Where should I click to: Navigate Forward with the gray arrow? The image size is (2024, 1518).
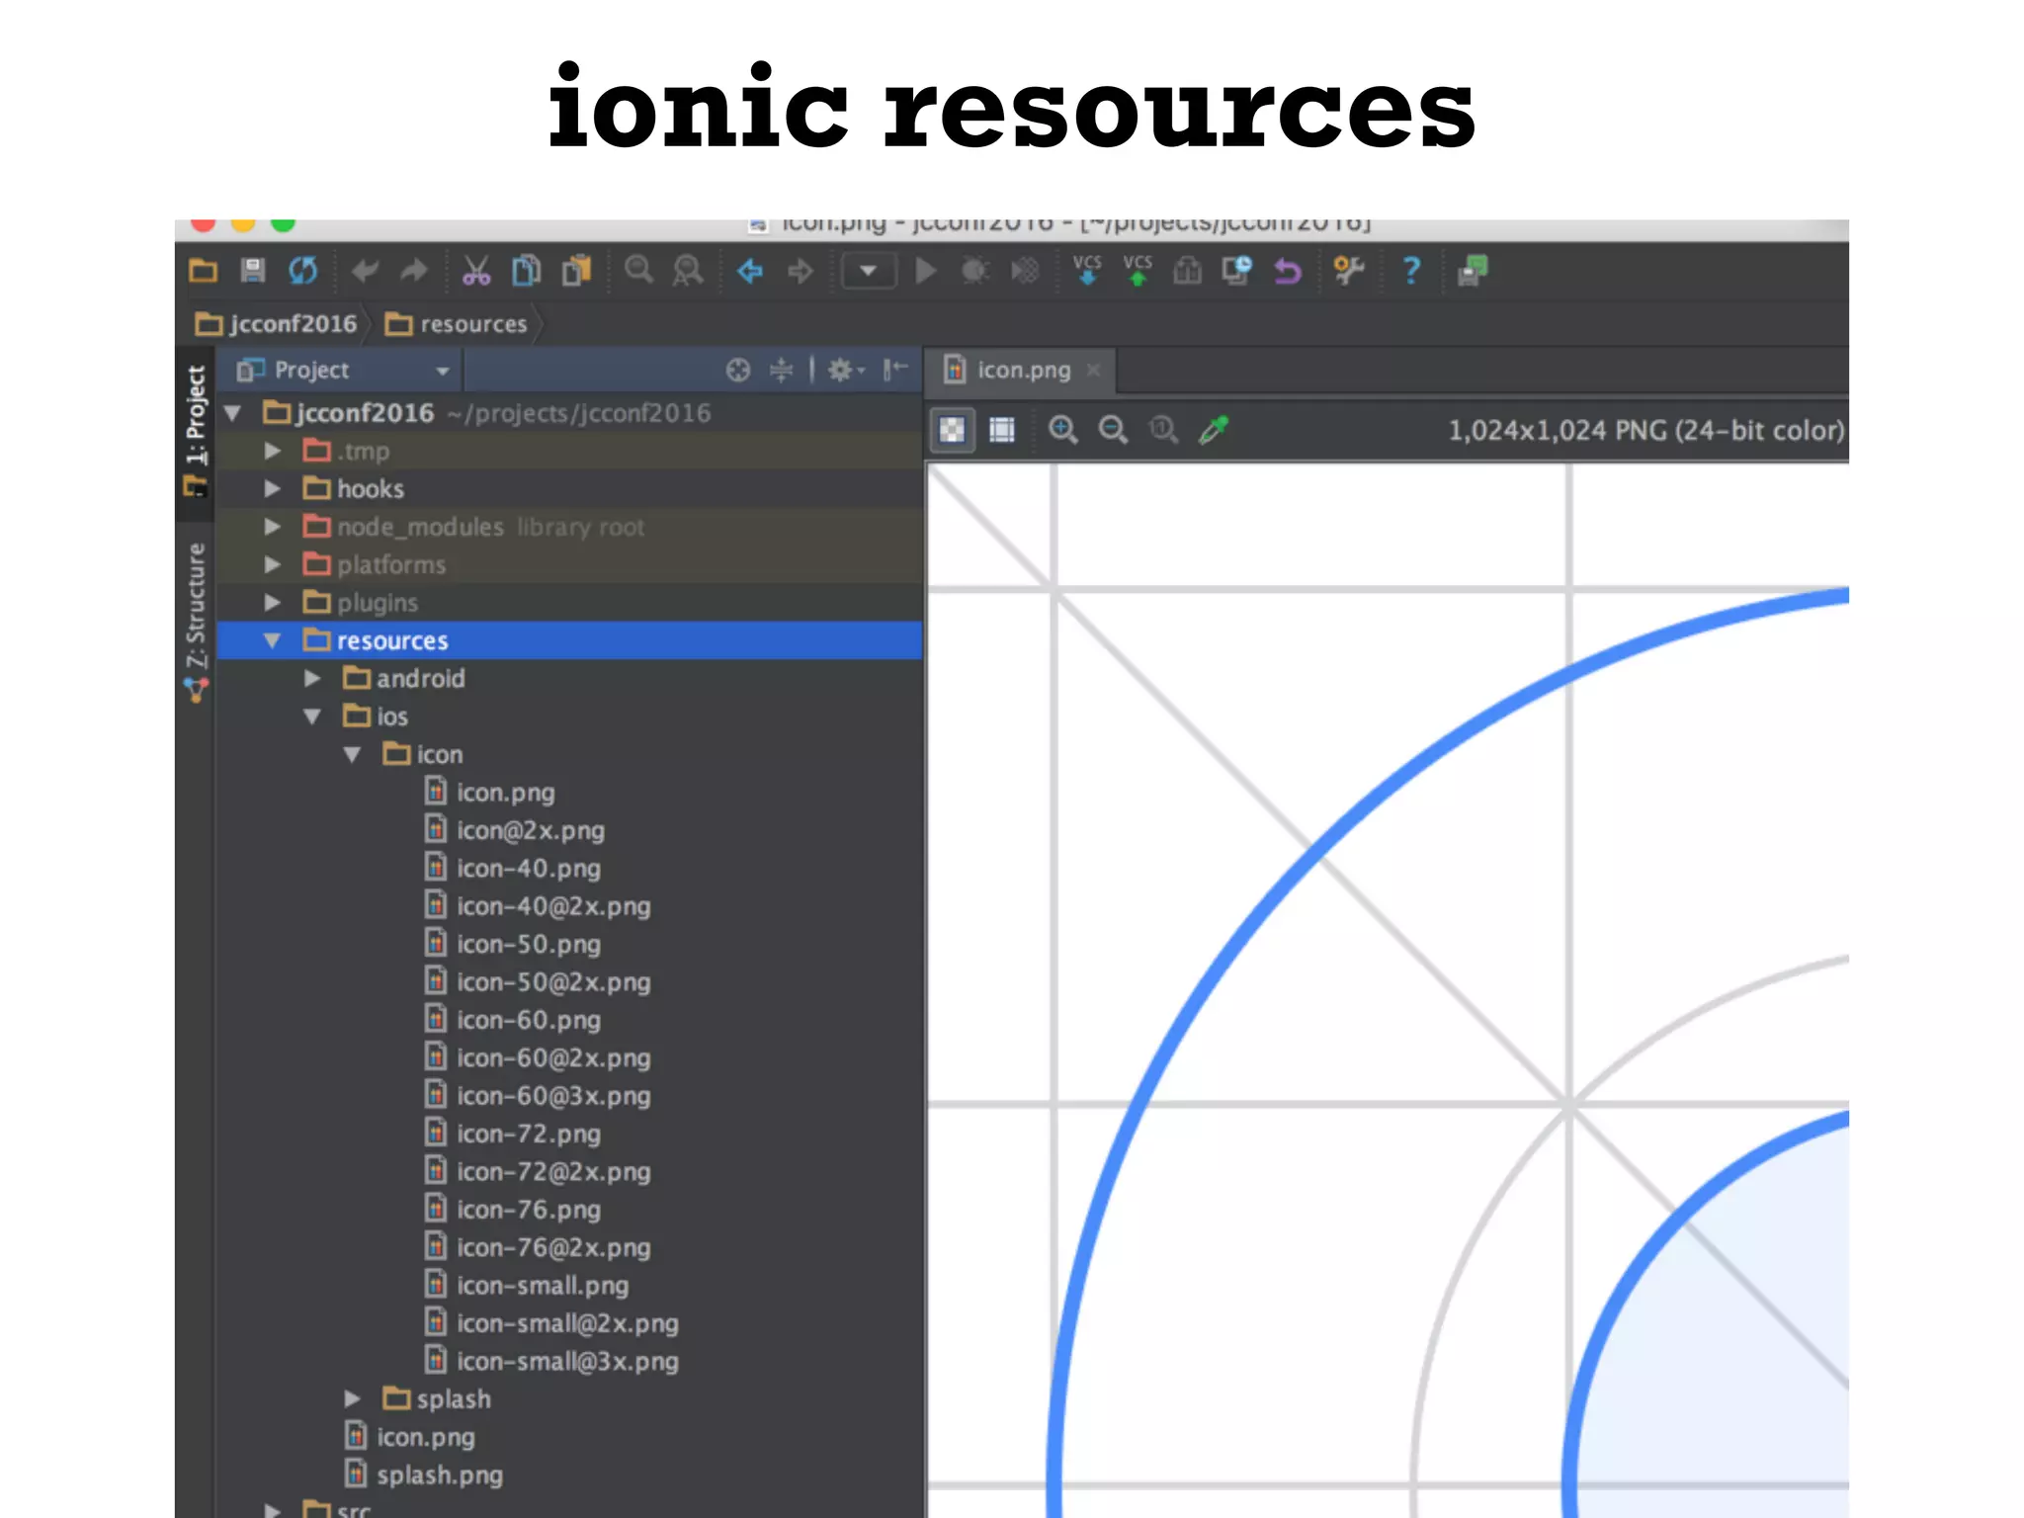tap(800, 270)
